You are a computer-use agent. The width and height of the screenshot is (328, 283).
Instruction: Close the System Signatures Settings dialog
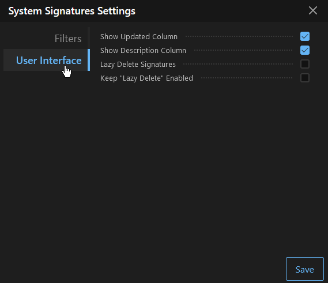pos(313,10)
